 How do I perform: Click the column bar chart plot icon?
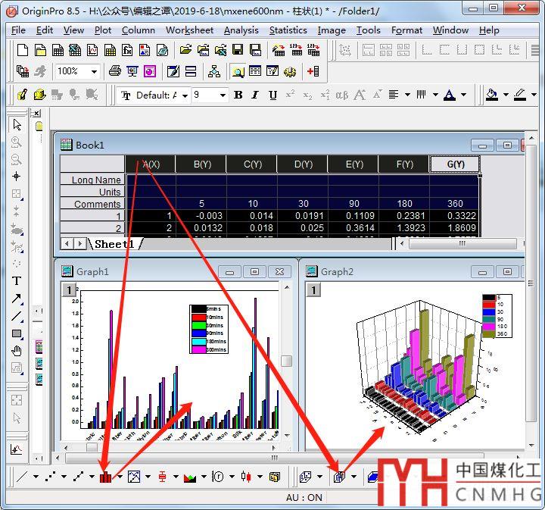pos(106,477)
